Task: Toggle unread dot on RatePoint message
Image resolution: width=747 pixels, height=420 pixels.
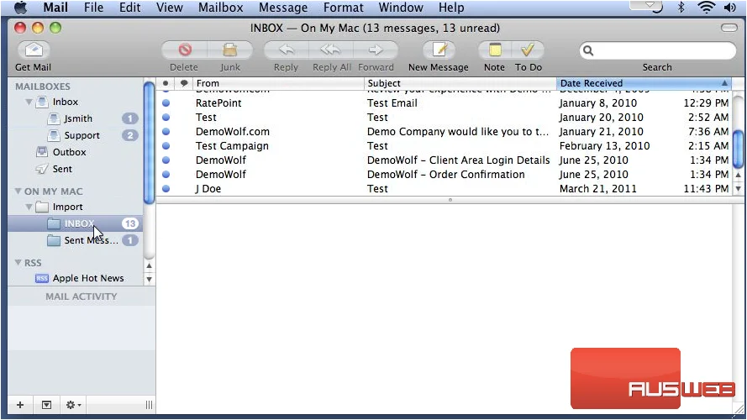Action: [x=166, y=102]
